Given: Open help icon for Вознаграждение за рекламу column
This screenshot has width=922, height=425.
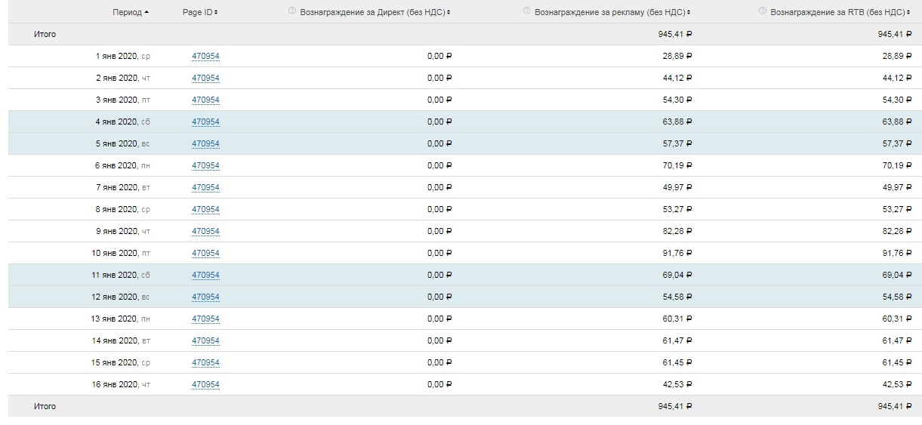Looking at the screenshot, I should point(526,11).
